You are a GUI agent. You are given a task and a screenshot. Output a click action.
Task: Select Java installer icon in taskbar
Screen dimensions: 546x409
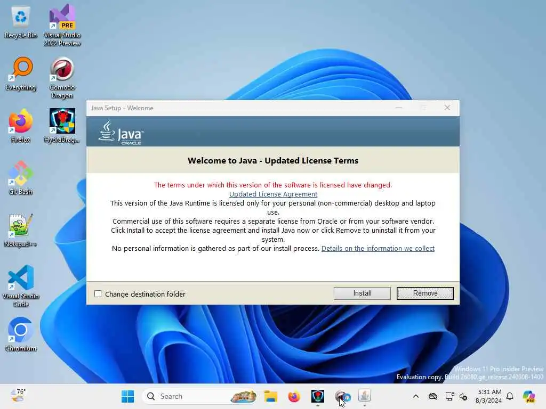tap(365, 396)
